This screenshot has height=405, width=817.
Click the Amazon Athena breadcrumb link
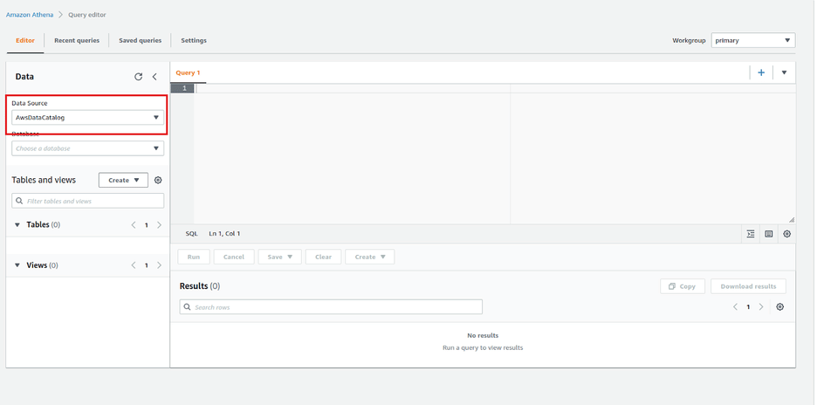pos(30,15)
